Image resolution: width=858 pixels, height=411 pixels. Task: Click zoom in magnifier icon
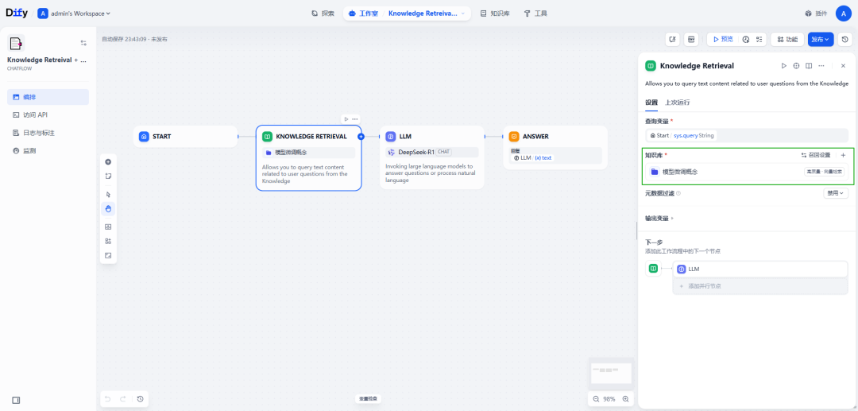(x=625, y=398)
